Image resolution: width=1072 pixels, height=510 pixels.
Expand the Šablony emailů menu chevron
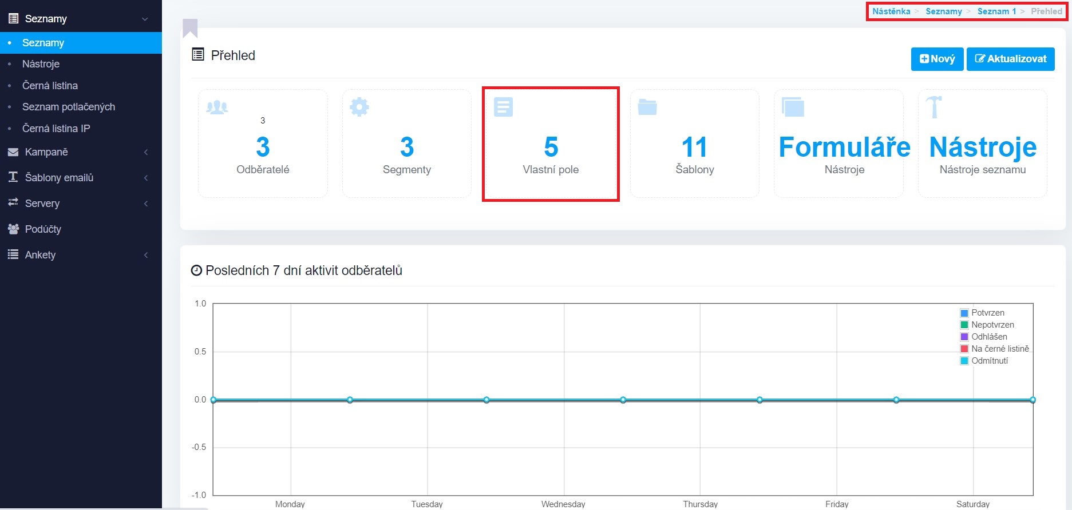tap(146, 178)
